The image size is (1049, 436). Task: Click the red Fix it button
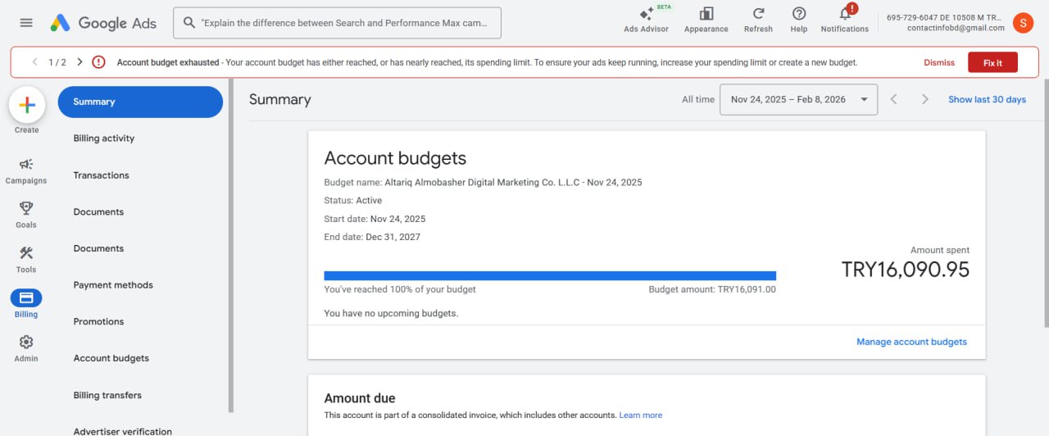[x=992, y=62]
